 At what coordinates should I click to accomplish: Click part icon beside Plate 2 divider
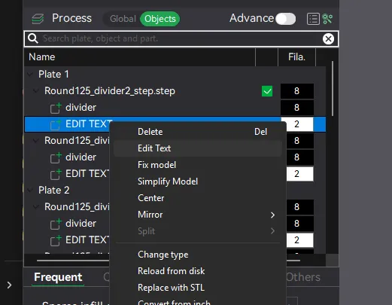56,224
